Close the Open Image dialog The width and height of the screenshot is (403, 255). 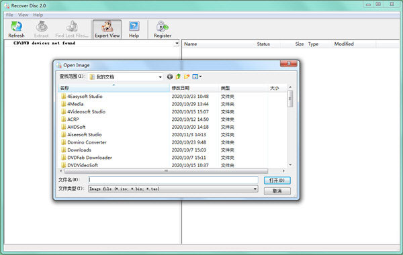click(x=289, y=64)
